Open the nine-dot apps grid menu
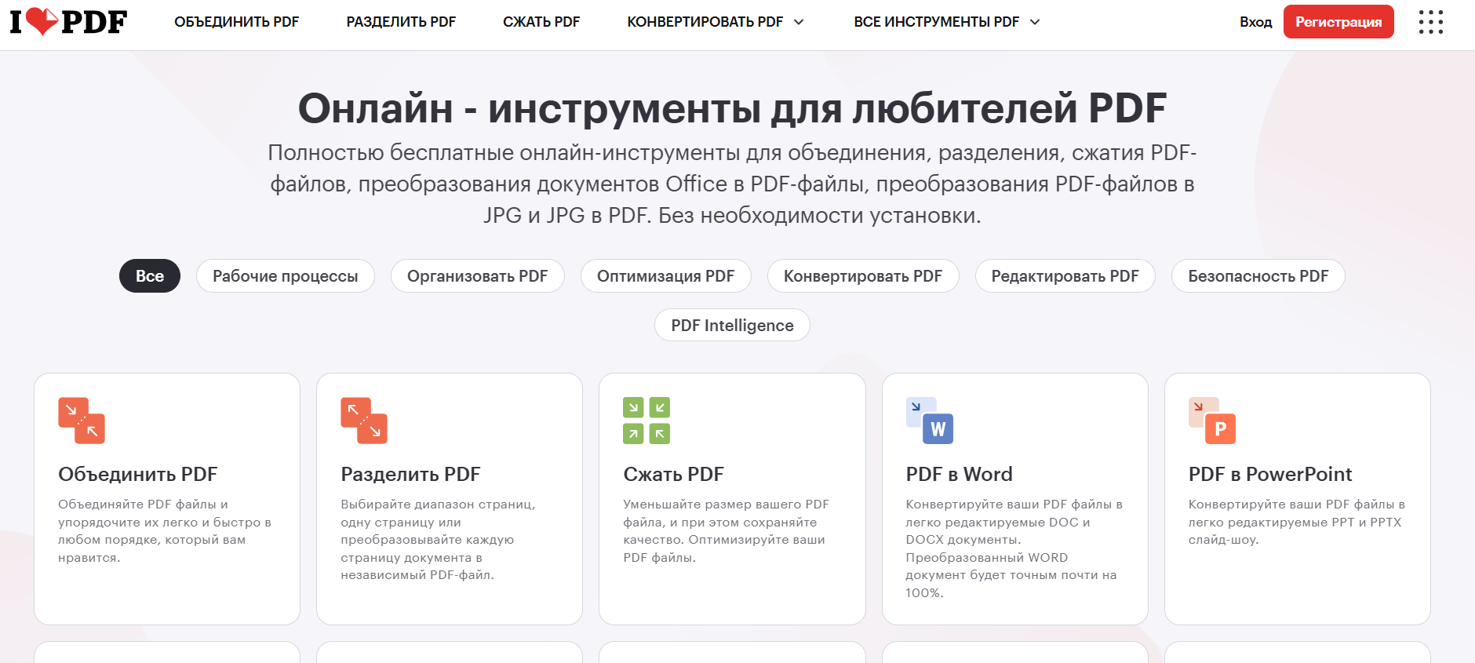The image size is (1475, 663). click(x=1430, y=22)
